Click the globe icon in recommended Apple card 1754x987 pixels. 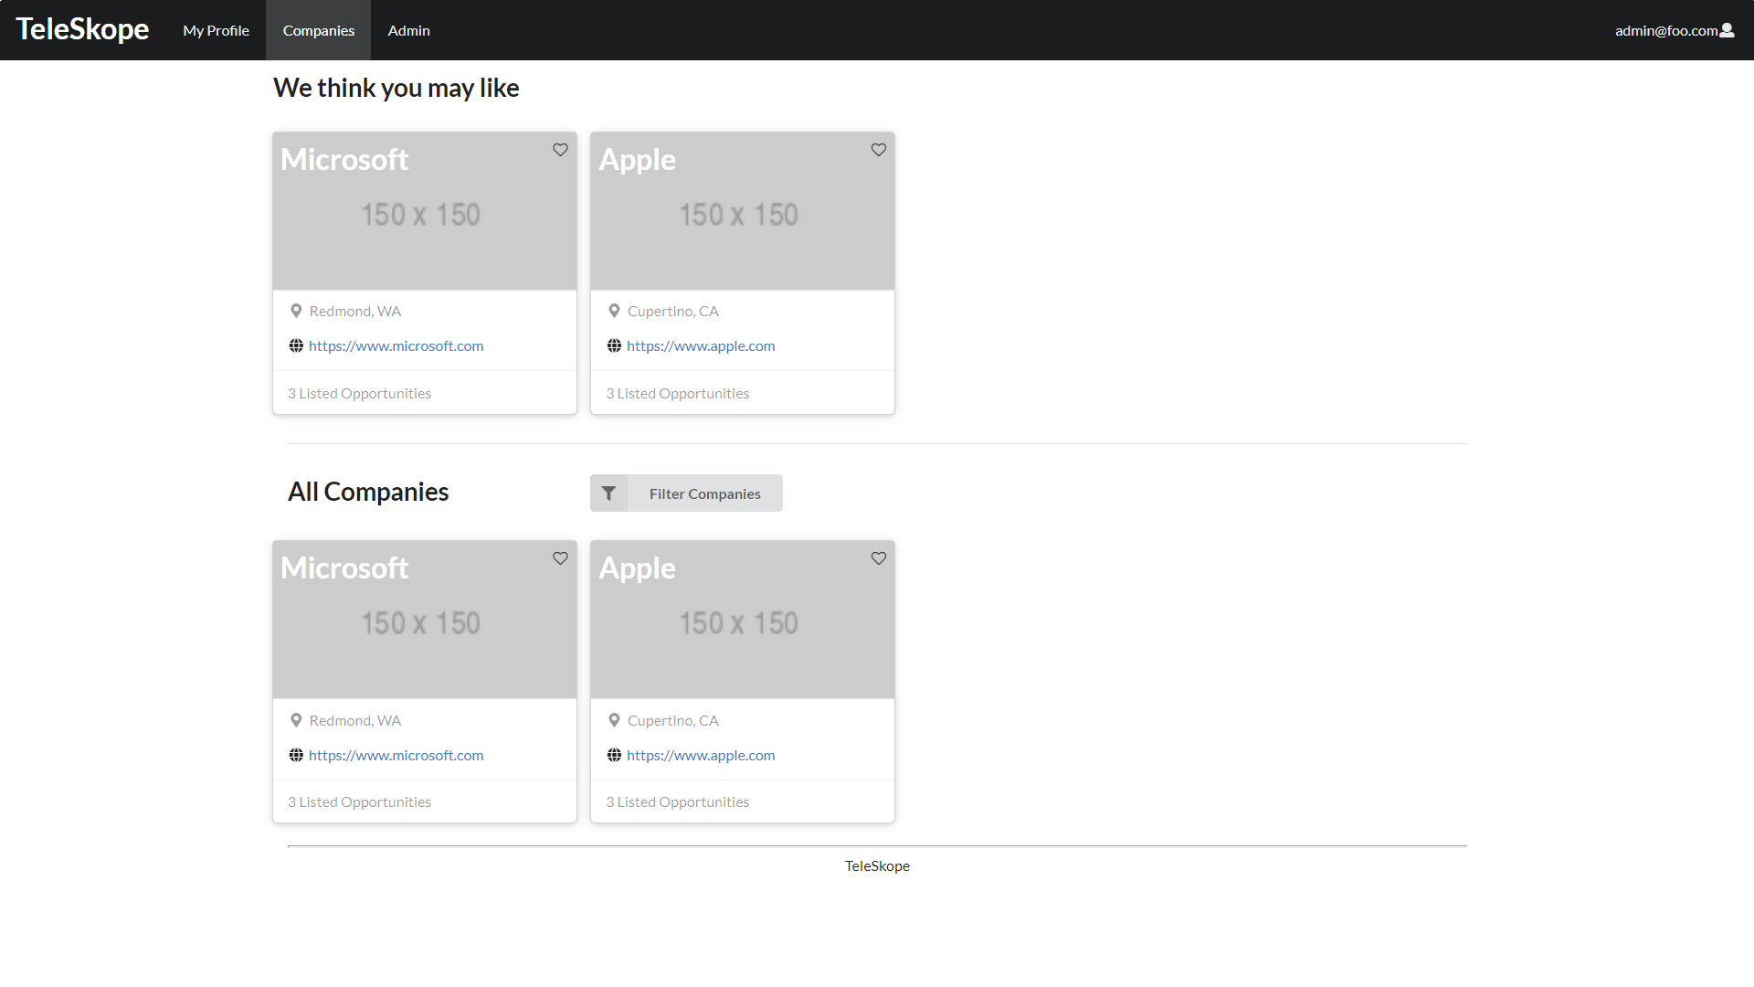(x=614, y=345)
